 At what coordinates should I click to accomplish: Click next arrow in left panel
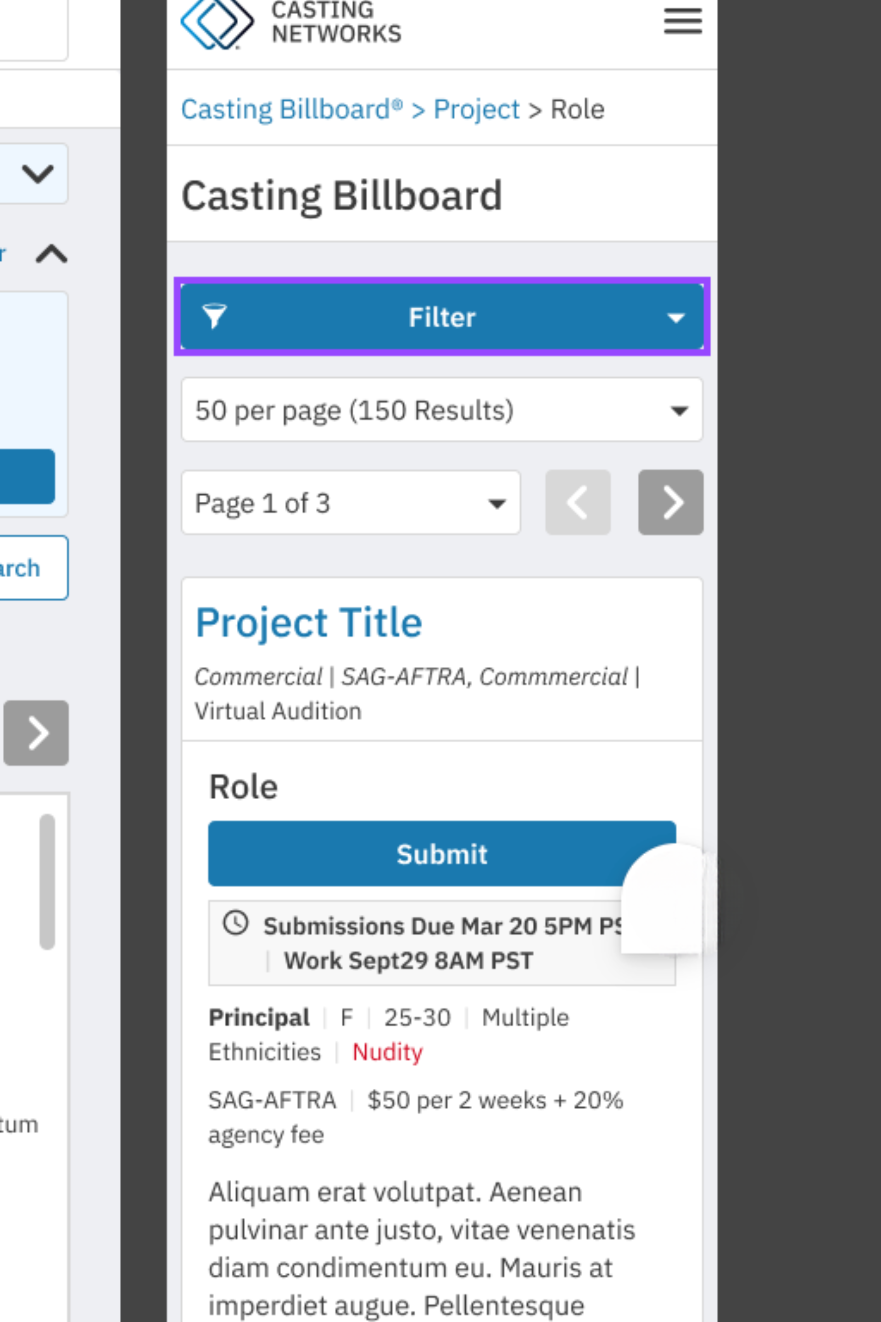pyautogui.click(x=36, y=733)
